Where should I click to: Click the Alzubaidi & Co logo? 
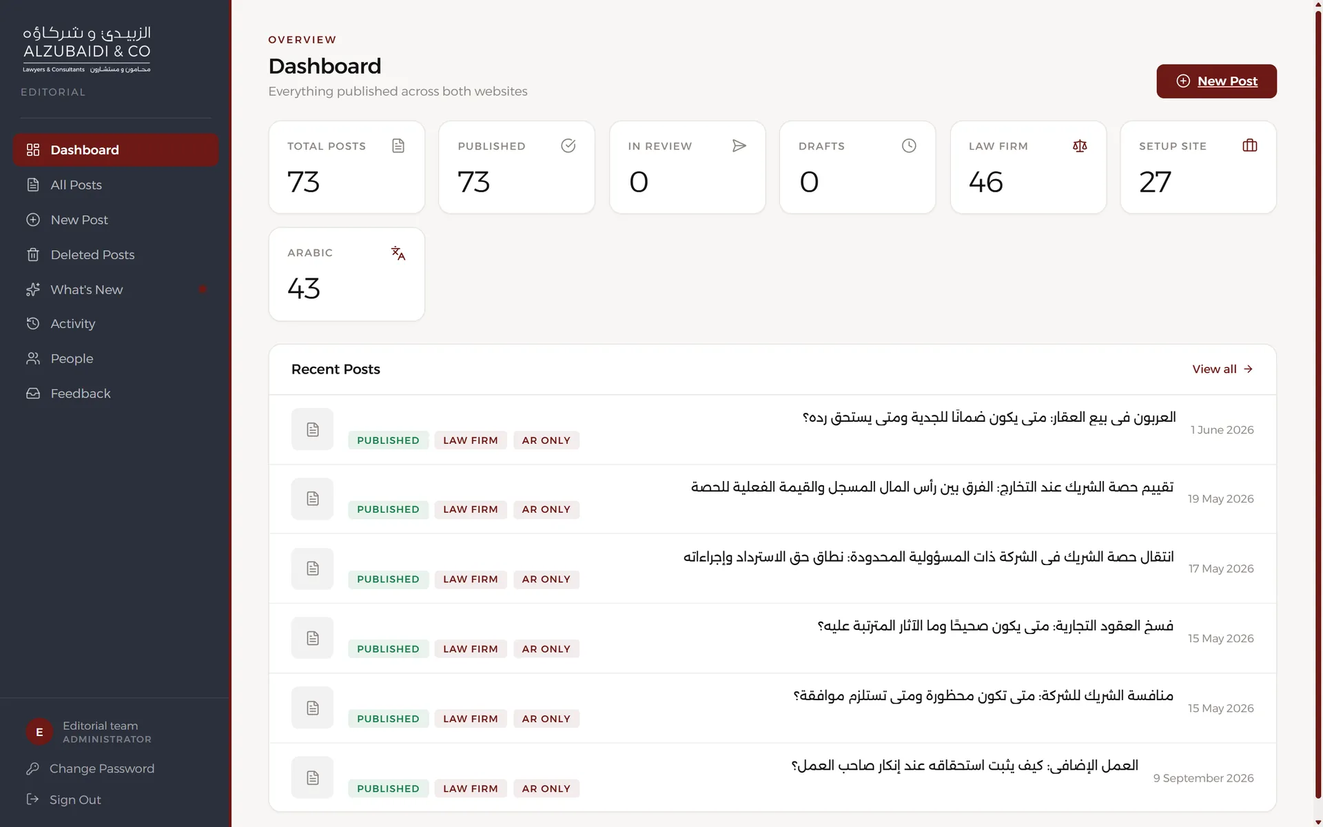(87, 50)
